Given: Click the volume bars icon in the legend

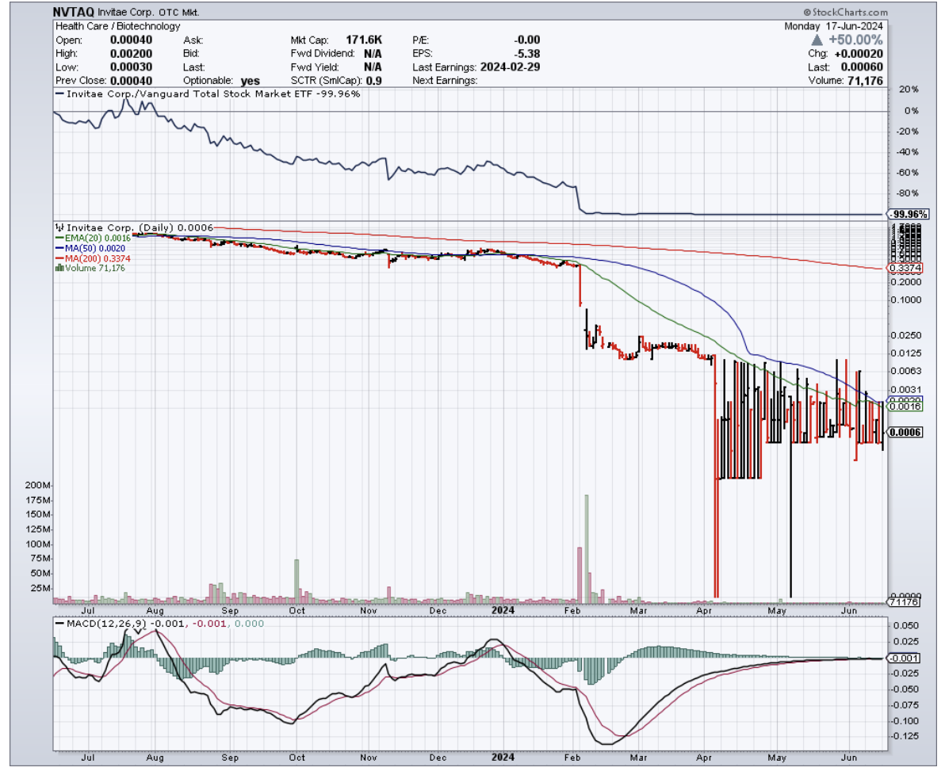Looking at the screenshot, I should 57,269.
